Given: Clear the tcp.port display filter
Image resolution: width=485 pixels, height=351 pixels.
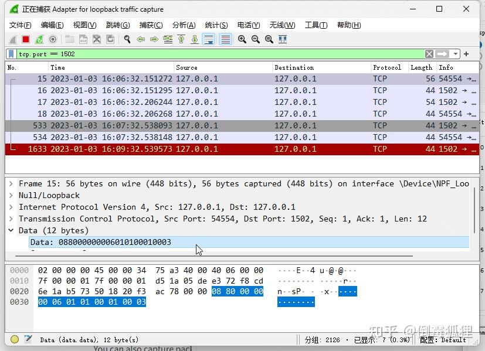Looking at the screenshot, I should click(x=429, y=53).
